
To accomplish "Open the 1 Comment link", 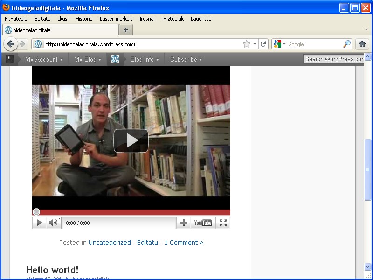I will pyautogui.click(x=184, y=242).
